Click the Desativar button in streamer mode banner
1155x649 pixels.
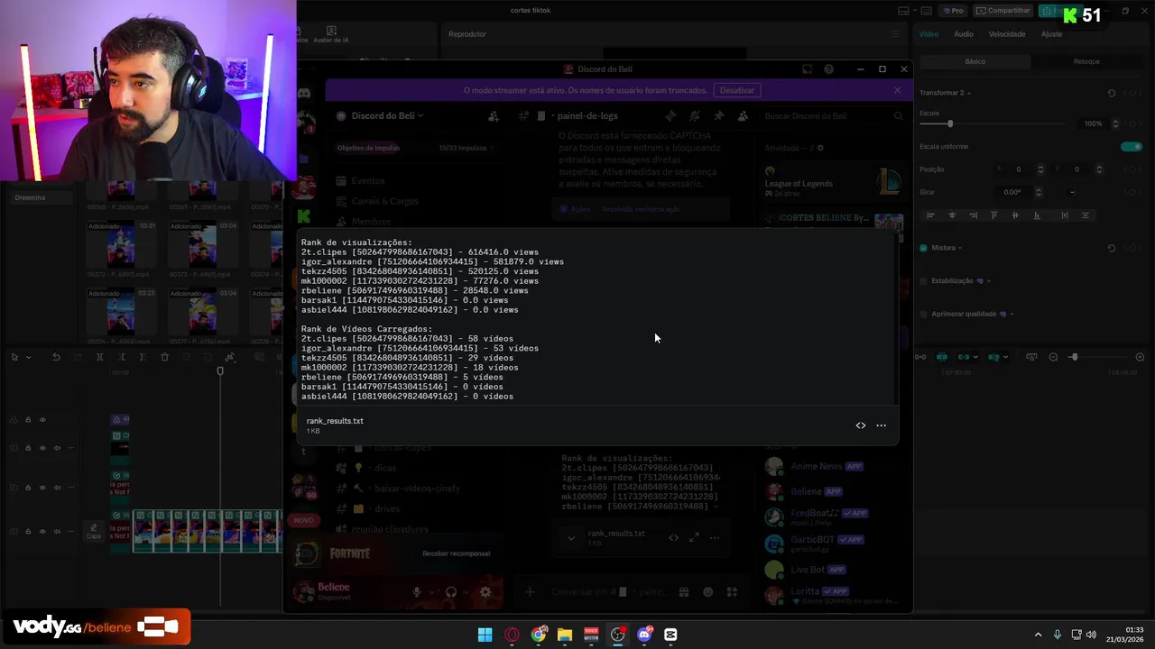coord(737,90)
